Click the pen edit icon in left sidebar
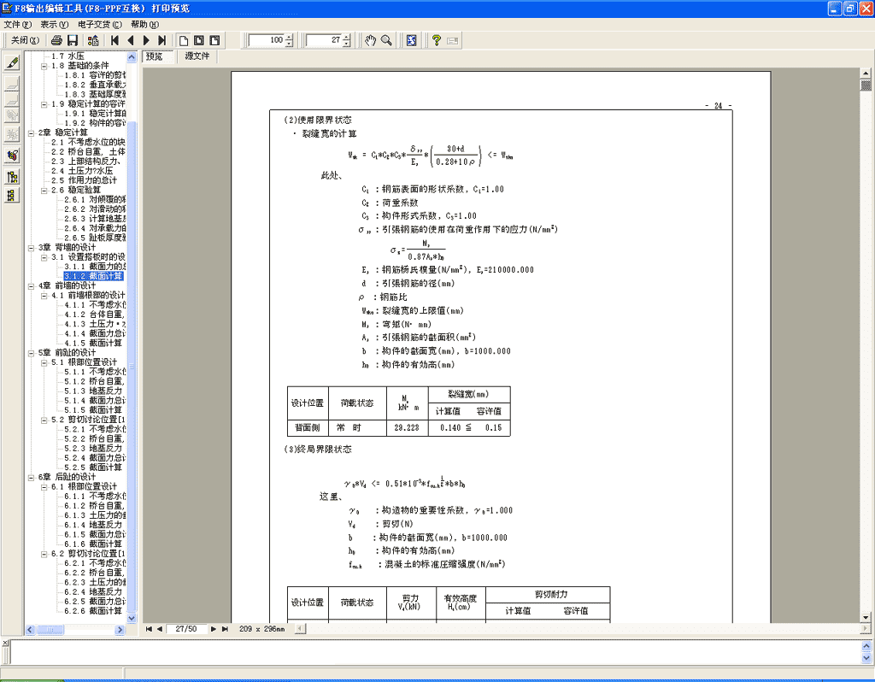Screen dimensions: 875x682 coord(12,62)
